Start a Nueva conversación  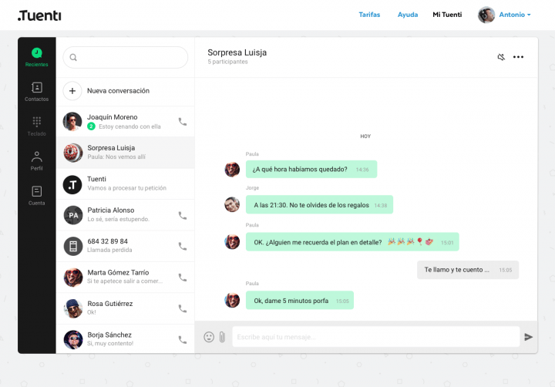pyautogui.click(x=118, y=91)
